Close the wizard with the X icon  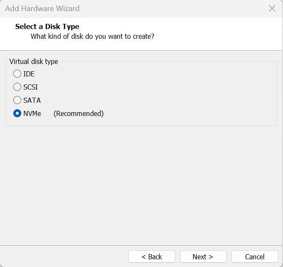click(272, 8)
